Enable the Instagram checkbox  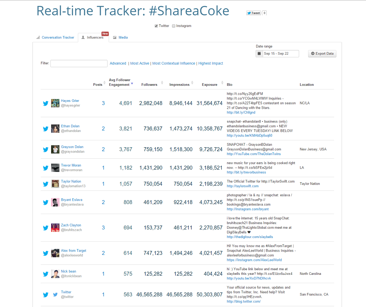click(x=173, y=26)
